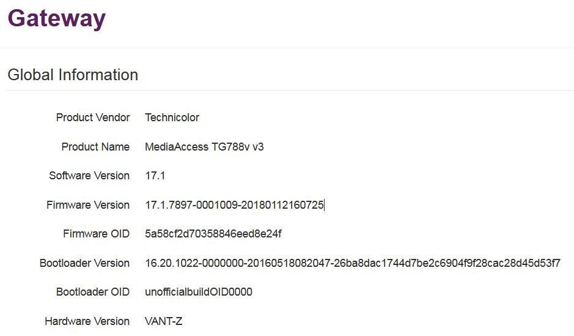Click the Global Information section heading
This screenshot has width=574, height=336.
coord(73,75)
